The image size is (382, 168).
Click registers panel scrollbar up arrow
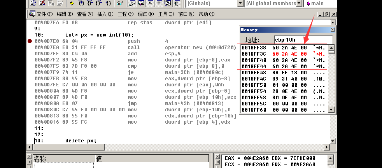[331, 158]
